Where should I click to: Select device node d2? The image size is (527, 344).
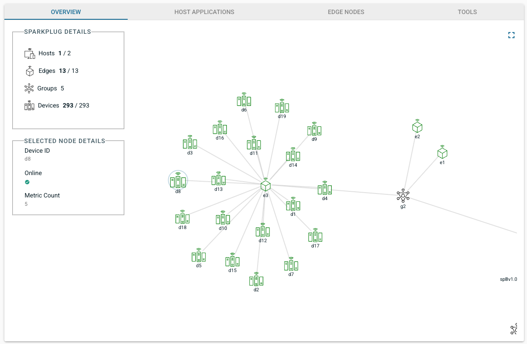256,279
